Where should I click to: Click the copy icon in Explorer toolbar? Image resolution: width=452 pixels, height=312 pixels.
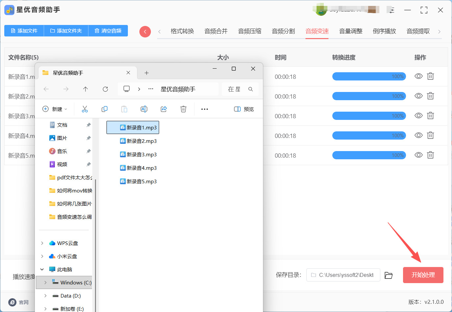tap(105, 109)
